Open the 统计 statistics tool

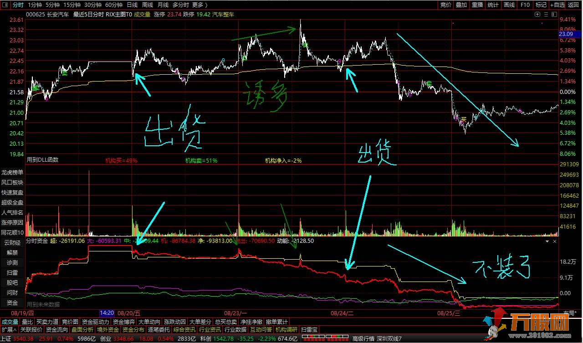(x=493, y=5)
